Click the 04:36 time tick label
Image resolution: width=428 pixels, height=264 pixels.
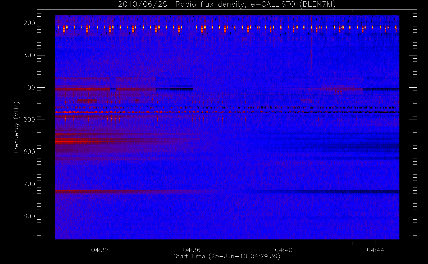(x=192, y=250)
